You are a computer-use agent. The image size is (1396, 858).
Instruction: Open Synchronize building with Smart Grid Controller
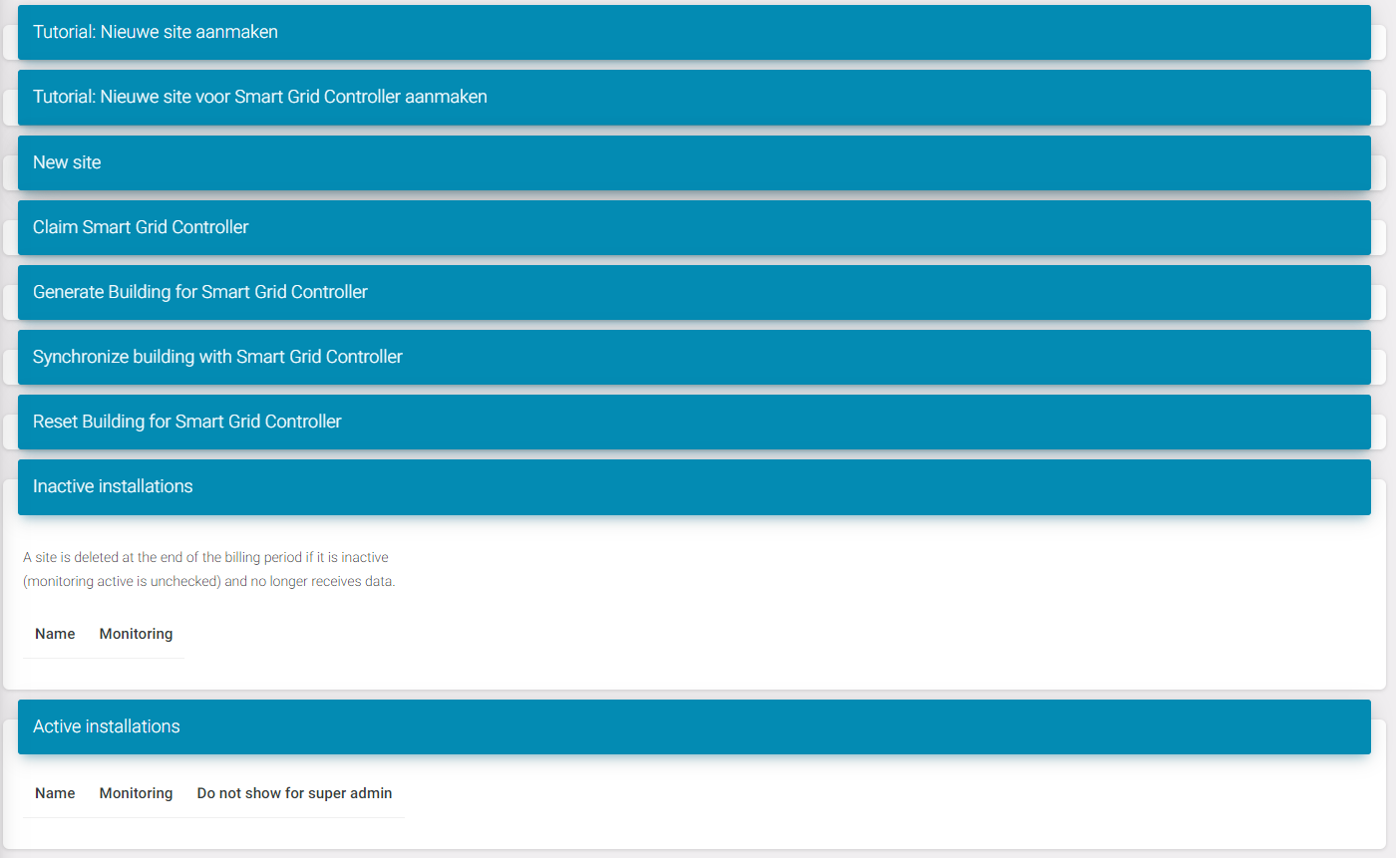click(x=217, y=356)
